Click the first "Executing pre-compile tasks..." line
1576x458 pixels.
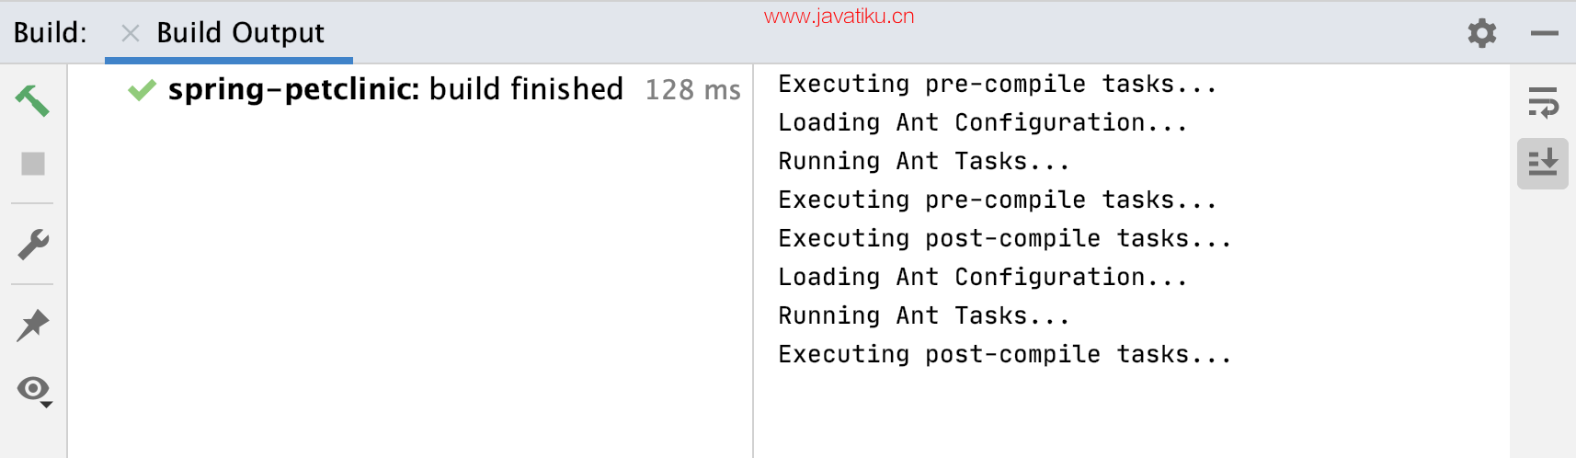998,84
